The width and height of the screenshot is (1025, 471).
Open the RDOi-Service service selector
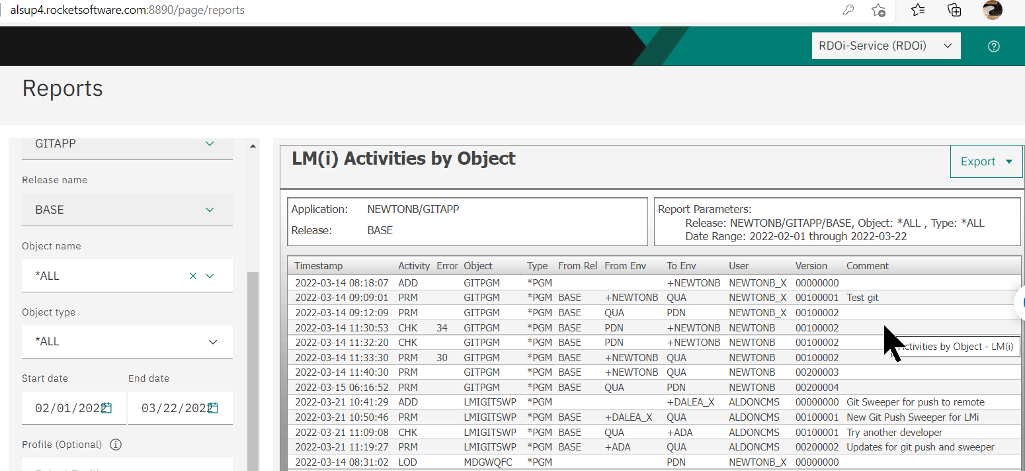pos(886,46)
